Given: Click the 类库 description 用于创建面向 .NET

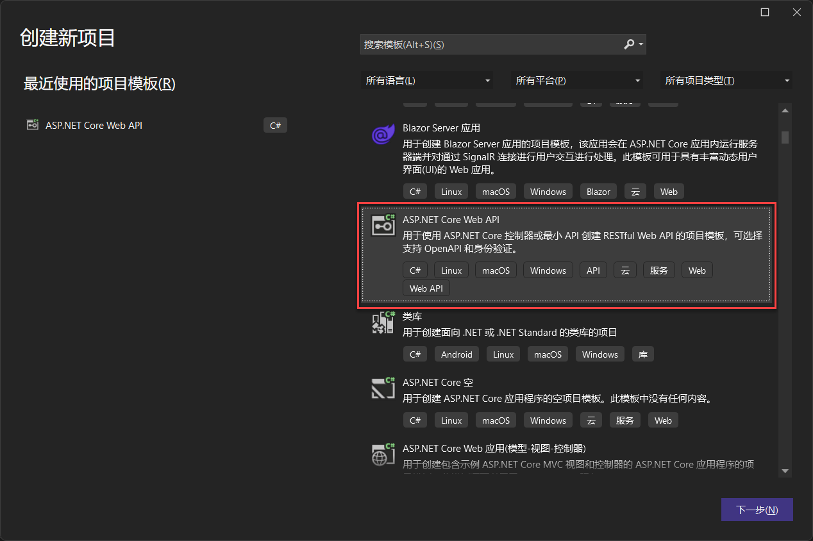Looking at the screenshot, I should [510, 332].
